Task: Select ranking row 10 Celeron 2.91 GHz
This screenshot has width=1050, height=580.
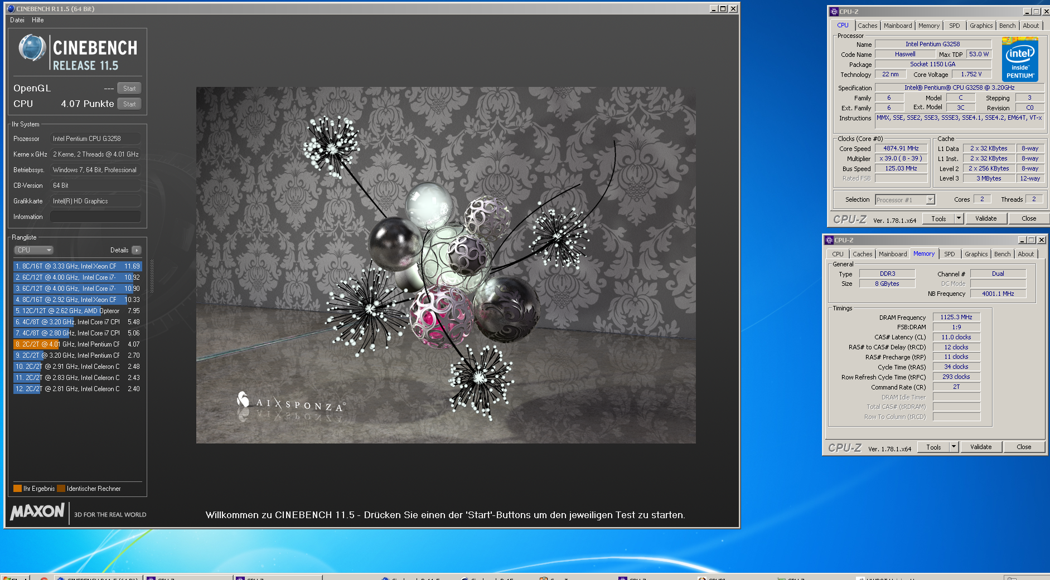Action: 78,367
